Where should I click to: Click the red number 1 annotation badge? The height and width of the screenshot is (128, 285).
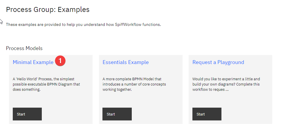pyautogui.click(x=60, y=61)
